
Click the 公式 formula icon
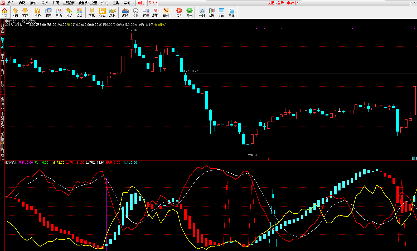coord(102,12)
